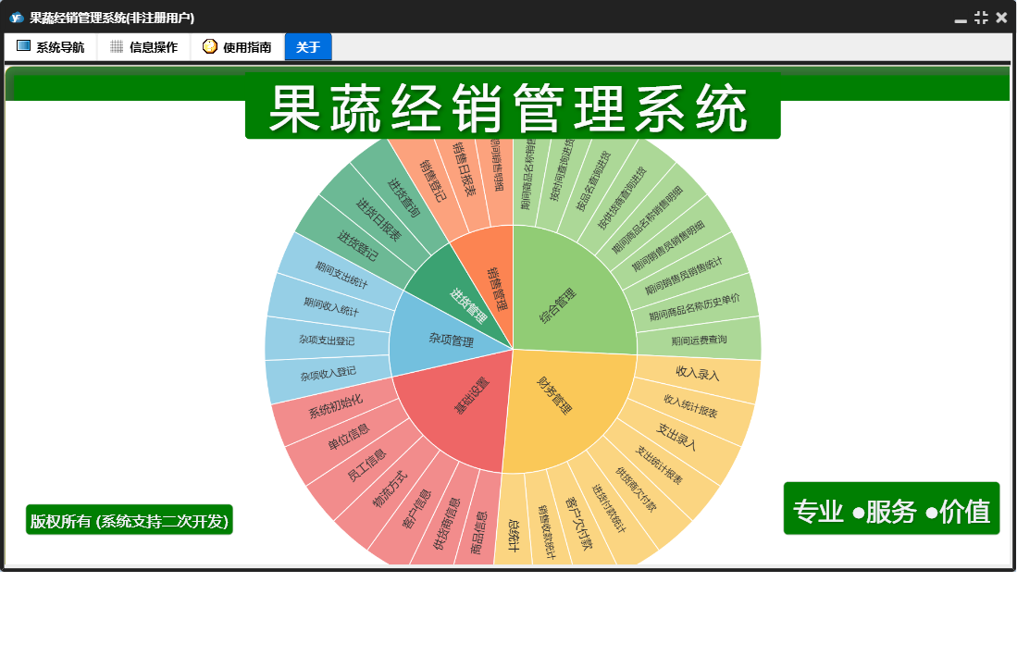Select the 系统初始化 segment
The height and width of the screenshot is (669, 1017).
(x=335, y=406)
